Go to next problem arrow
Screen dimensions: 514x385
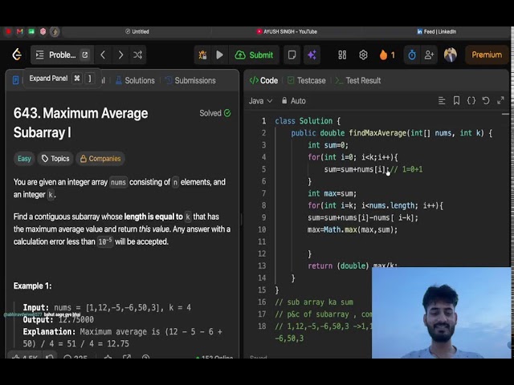pyautogui.click(x=120, y=55)
